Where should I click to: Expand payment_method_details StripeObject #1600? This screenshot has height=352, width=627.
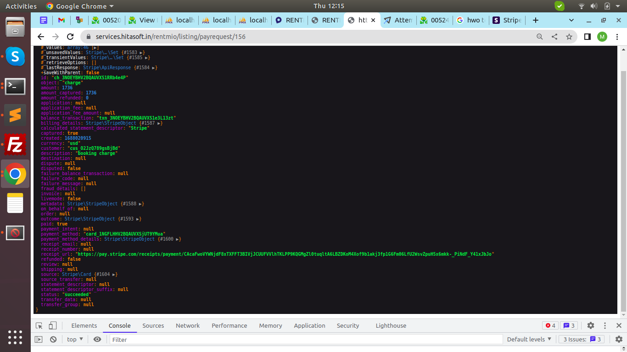[179, 239]
